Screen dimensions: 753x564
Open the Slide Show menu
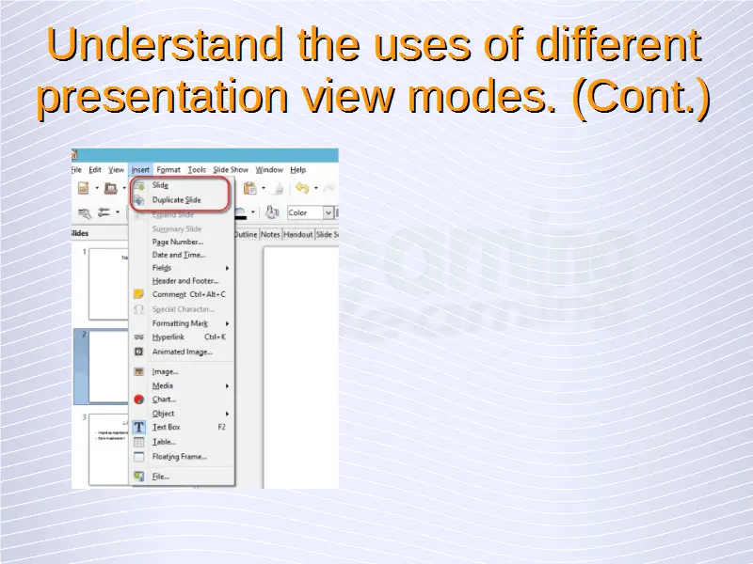tap(231, 170)
